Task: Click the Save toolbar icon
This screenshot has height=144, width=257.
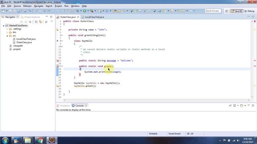Action: click(x=10, y=11)
